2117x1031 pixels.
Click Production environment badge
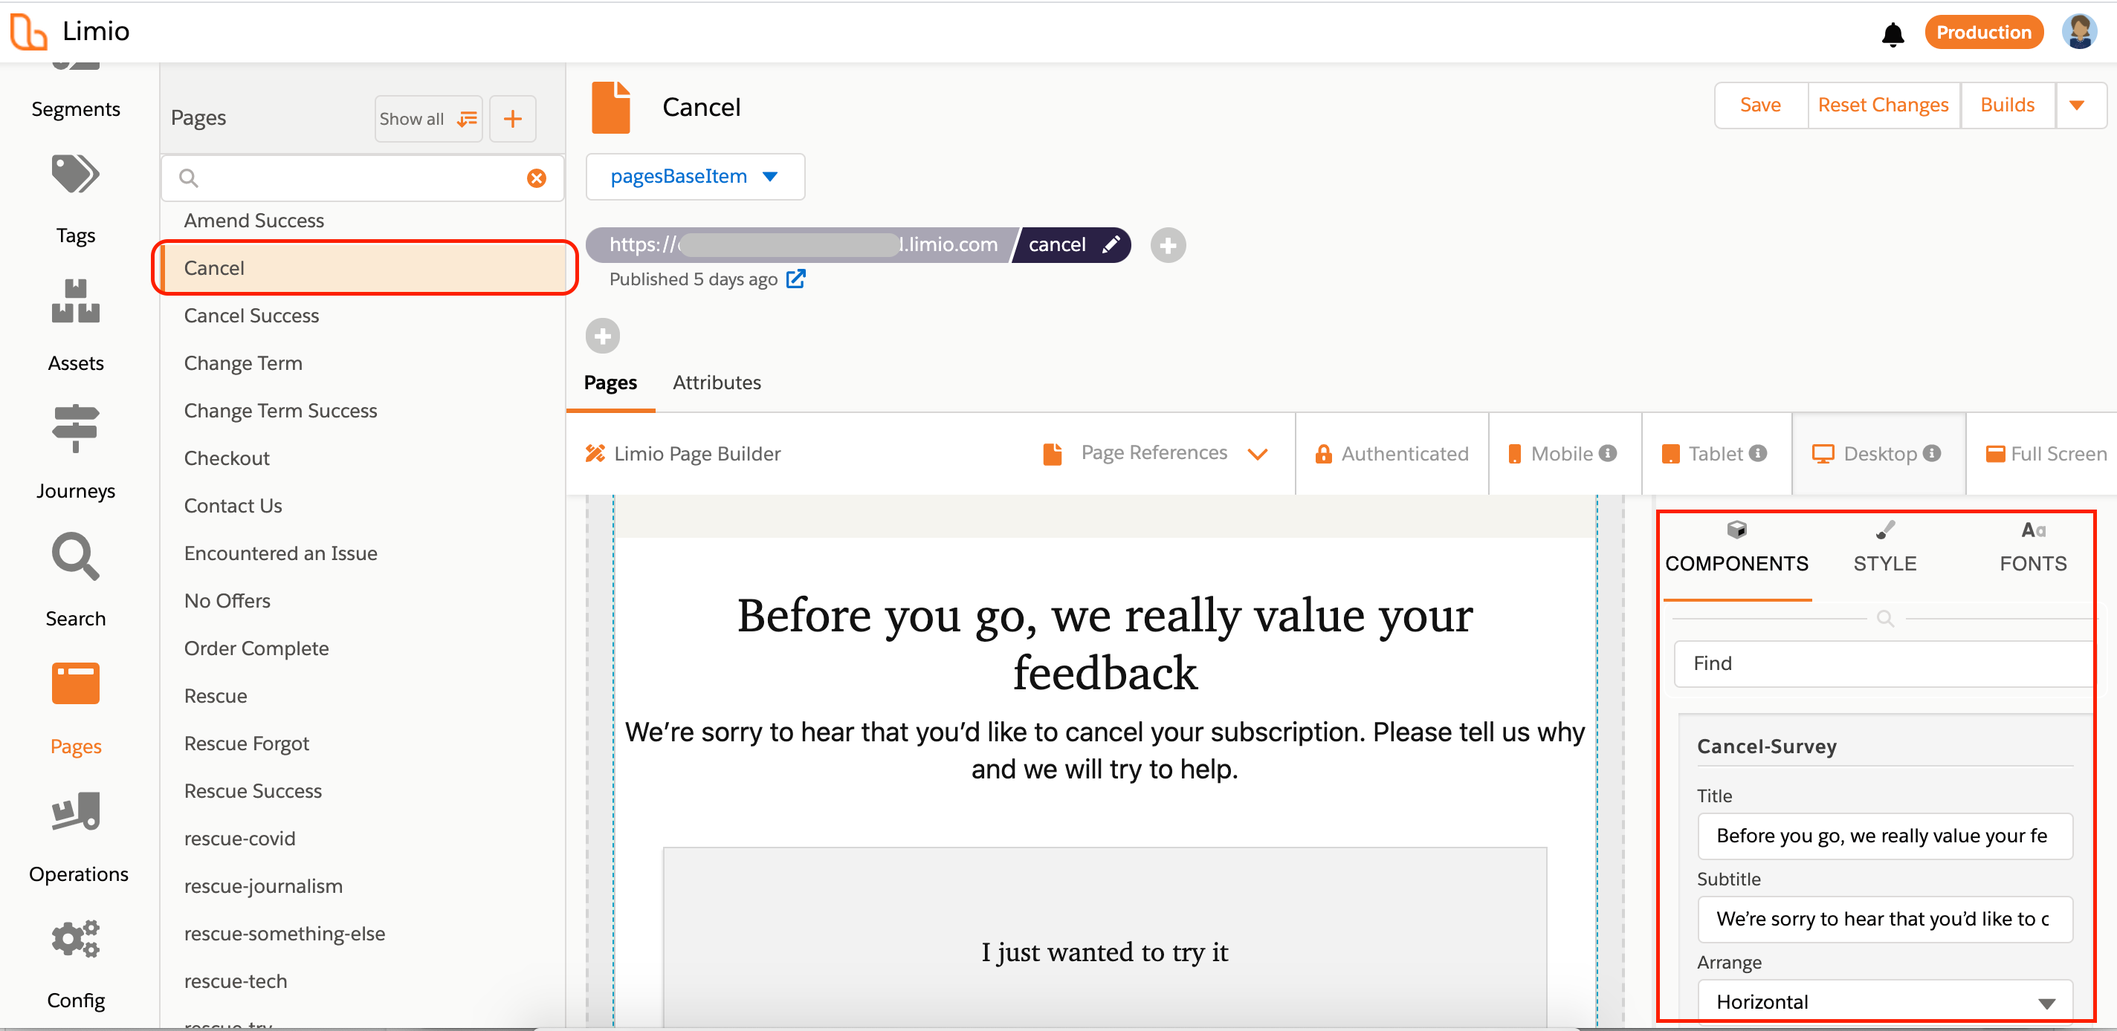click(1983, 32)
